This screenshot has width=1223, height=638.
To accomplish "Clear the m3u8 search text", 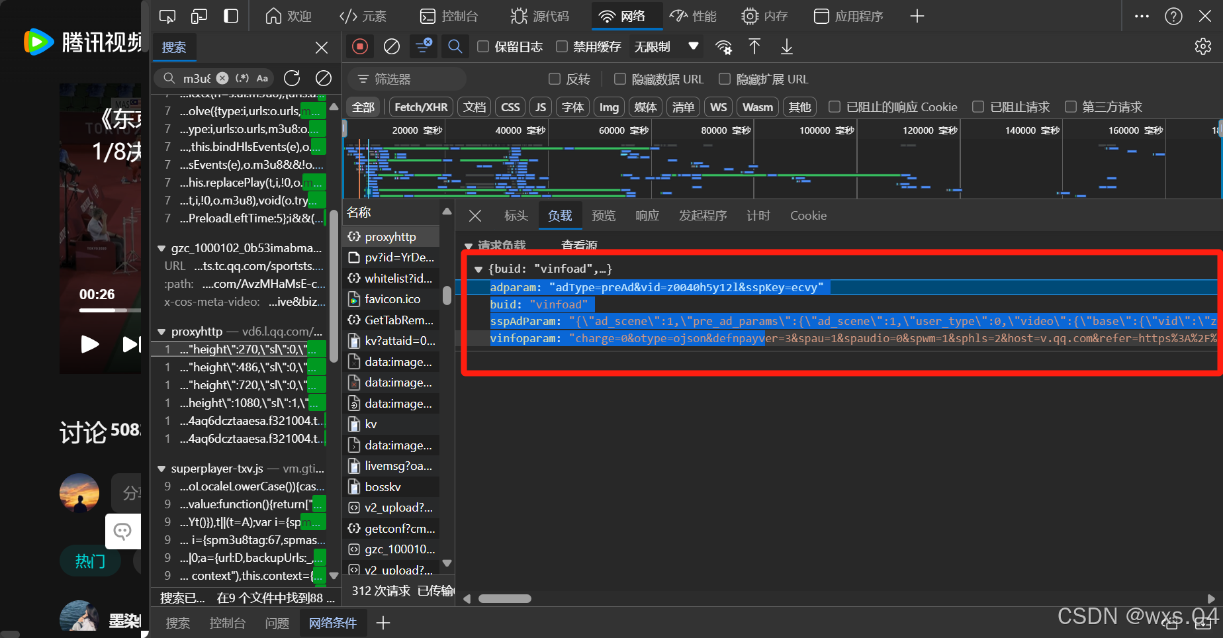I will [x=223, y=78].
